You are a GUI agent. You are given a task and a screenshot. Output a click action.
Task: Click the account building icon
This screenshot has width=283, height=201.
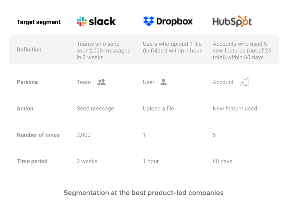[x=244, y=82]
